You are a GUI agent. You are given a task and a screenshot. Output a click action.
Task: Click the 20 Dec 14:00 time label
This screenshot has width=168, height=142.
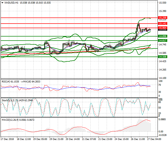point(73,139)
